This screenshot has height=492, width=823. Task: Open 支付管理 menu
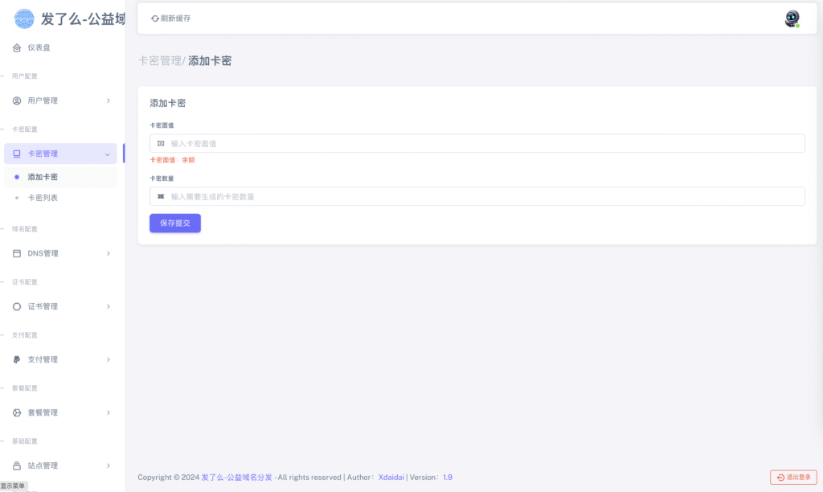point(60,359)
